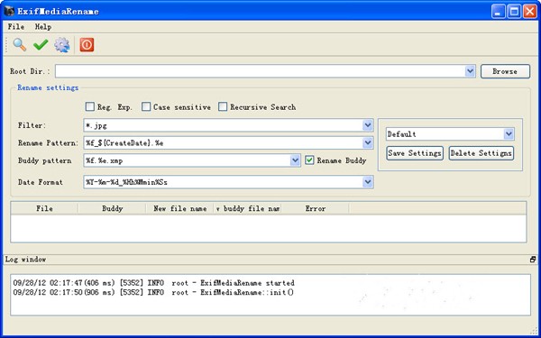Close the ExifMediaRename window

pos(530,12)
